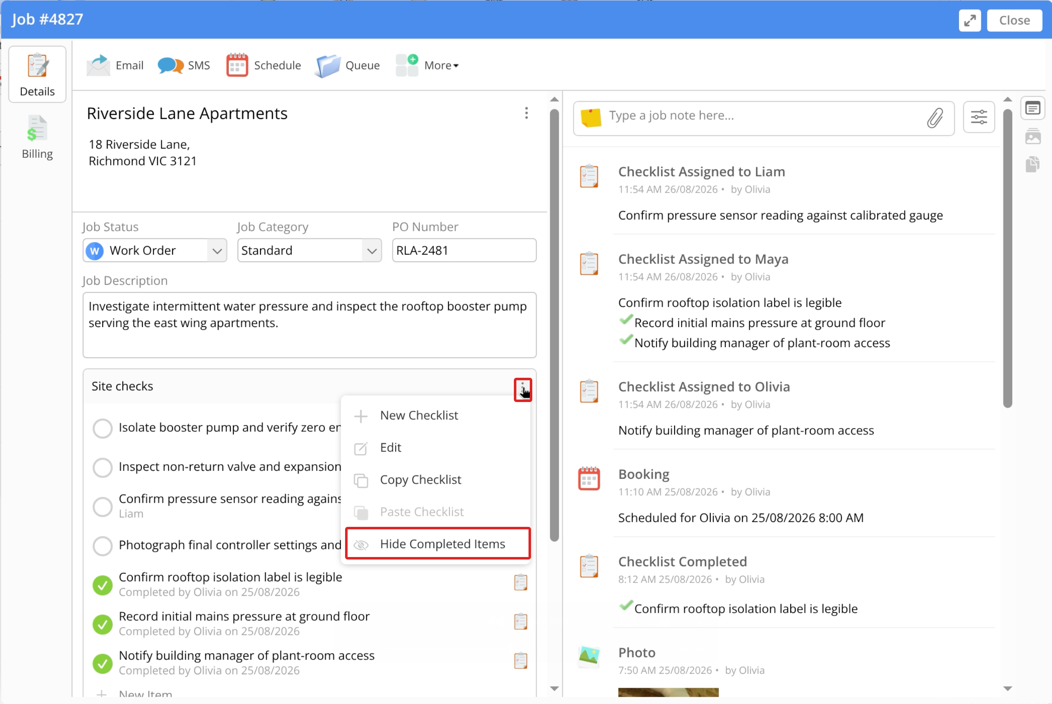Tick the Isolate booster pump item

[x=102, y=428]
